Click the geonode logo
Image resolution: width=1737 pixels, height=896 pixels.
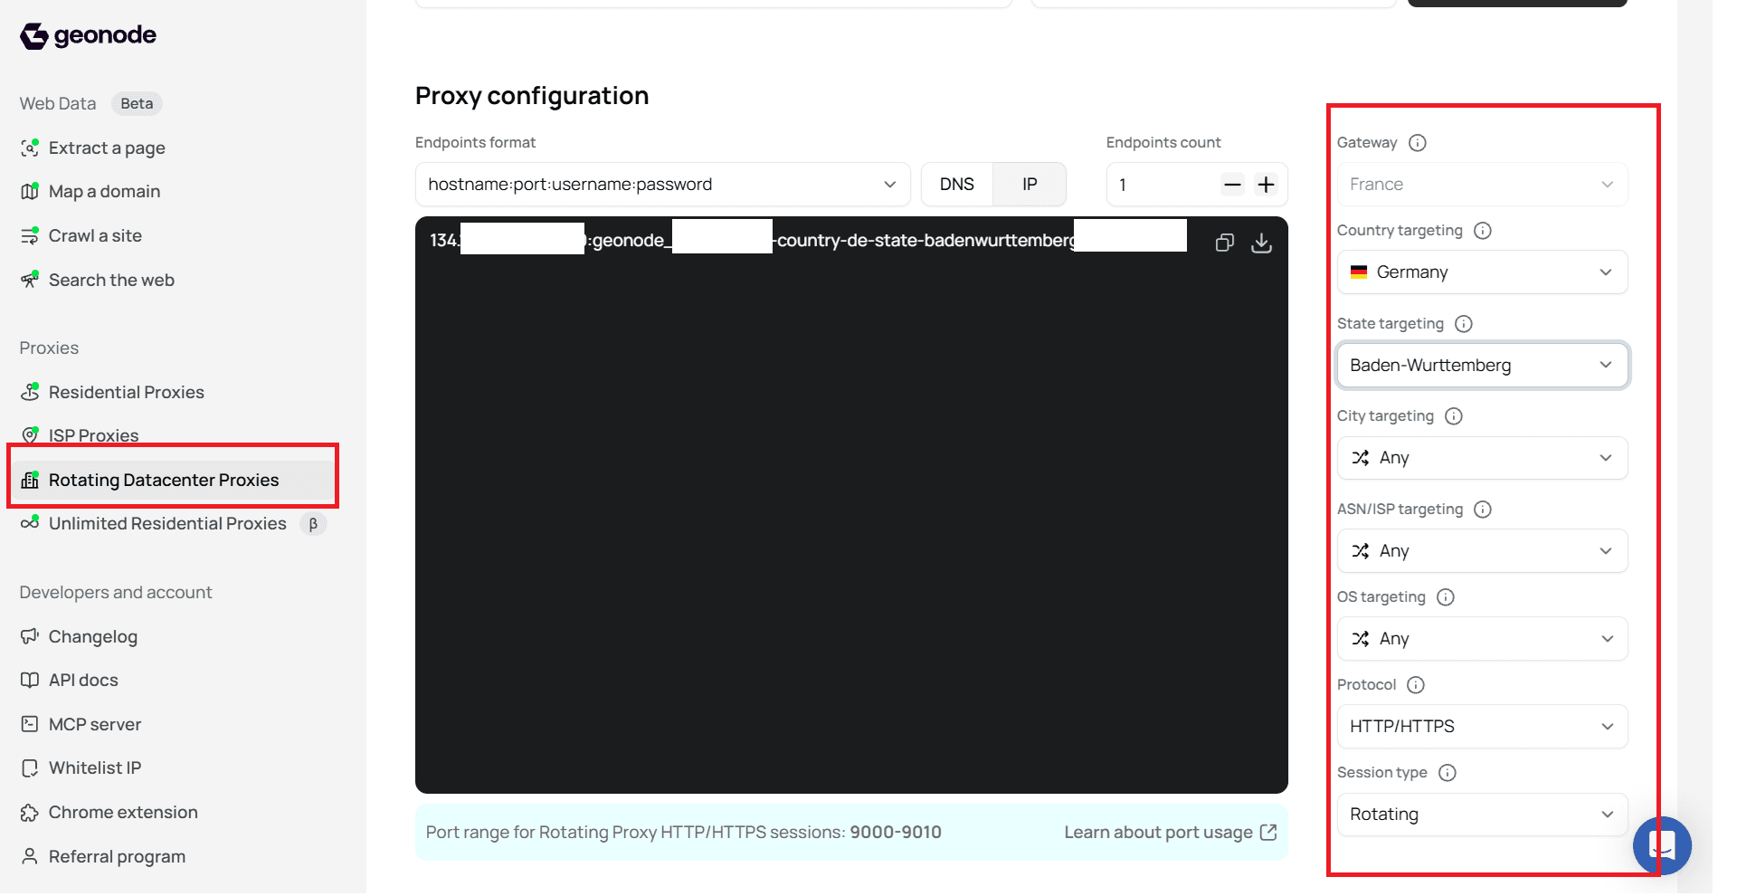(88, 35)
